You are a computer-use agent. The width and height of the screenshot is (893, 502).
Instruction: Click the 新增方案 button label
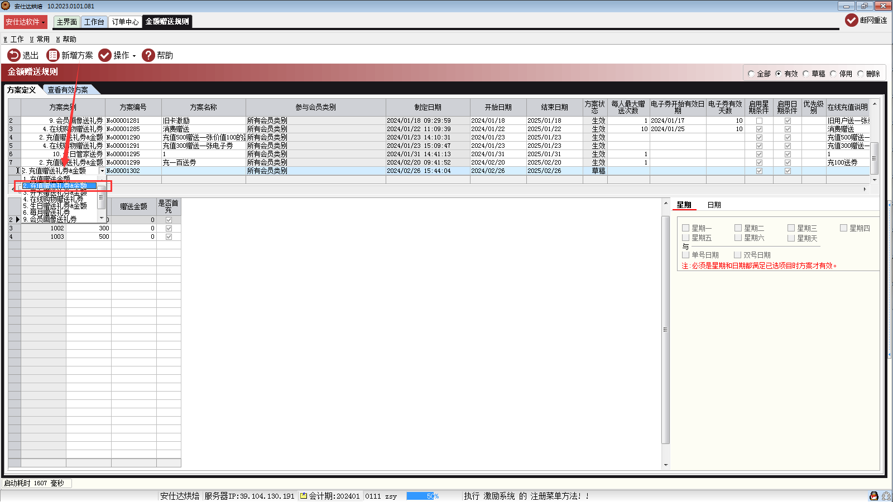pyautogui.click(x=77, y=55)
